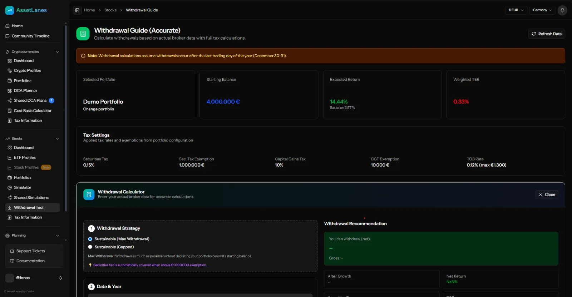Click the TOB Rate value 0.12%

tap(486, 165)
